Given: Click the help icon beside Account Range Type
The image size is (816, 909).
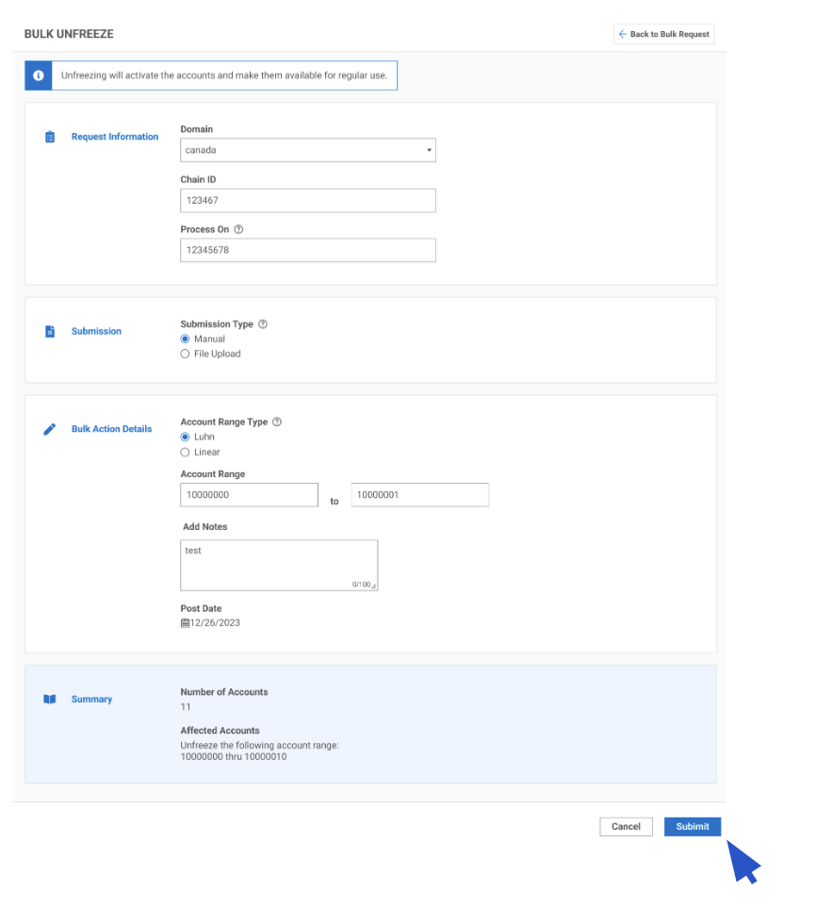Looking at the screenshot, I should 277,422.
